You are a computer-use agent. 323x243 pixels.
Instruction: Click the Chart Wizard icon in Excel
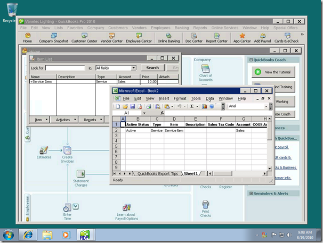pyautogui.click(x=204, y=106)
